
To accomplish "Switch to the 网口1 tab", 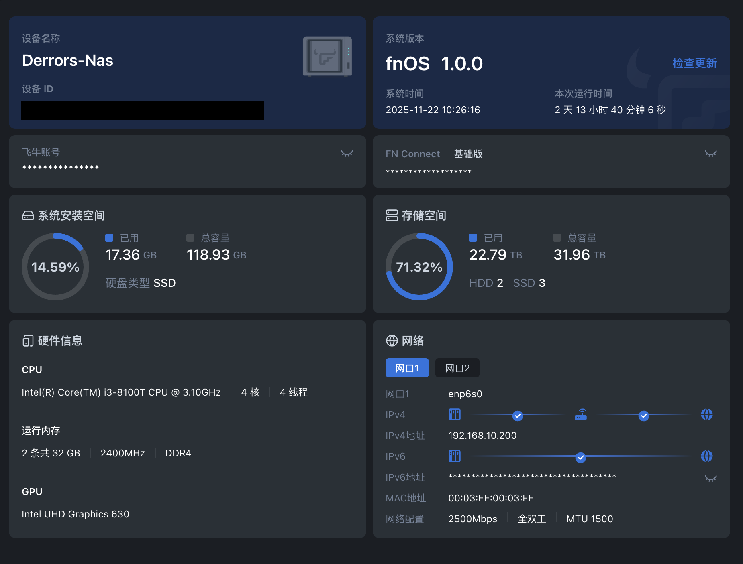I will [407, 368].
